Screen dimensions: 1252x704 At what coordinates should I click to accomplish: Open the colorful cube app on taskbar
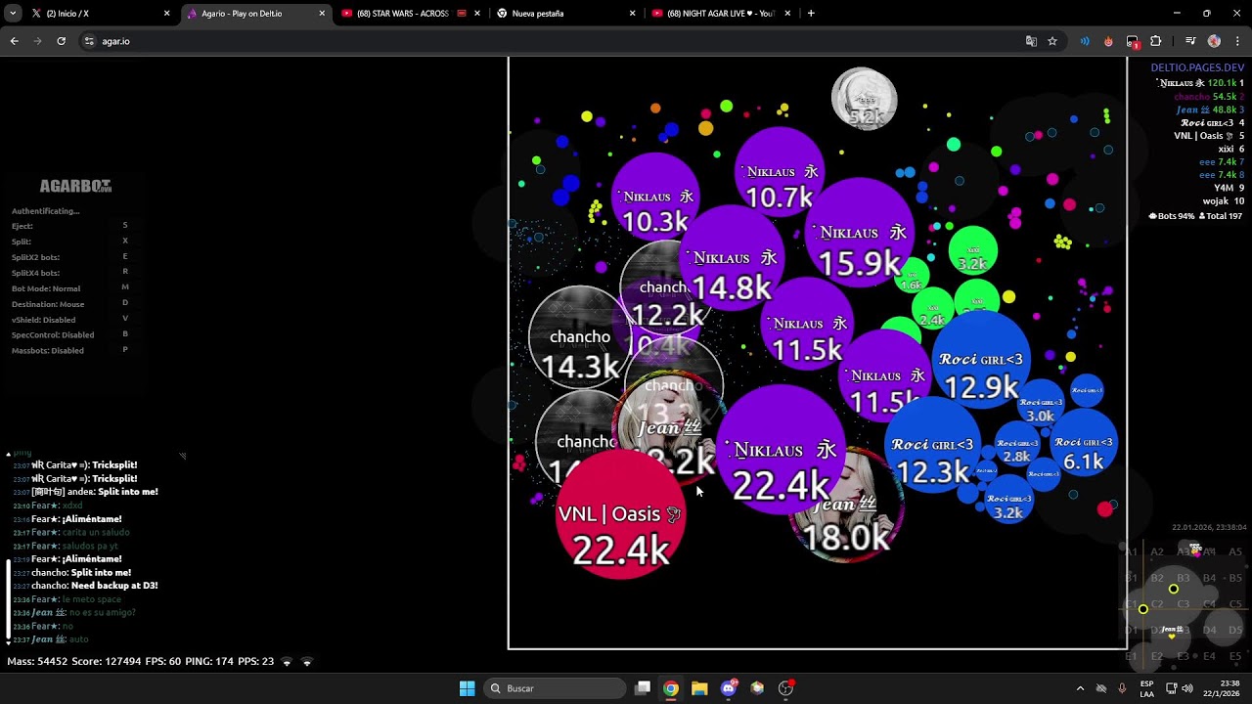pyautogui.click(x=757, y=688)
